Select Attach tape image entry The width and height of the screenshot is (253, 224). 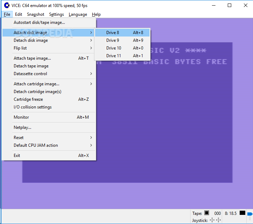pos(49,58)
